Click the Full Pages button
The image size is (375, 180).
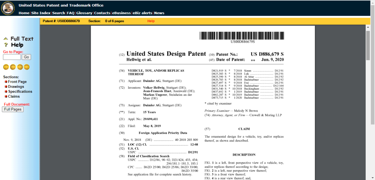[x=13, y=109]
